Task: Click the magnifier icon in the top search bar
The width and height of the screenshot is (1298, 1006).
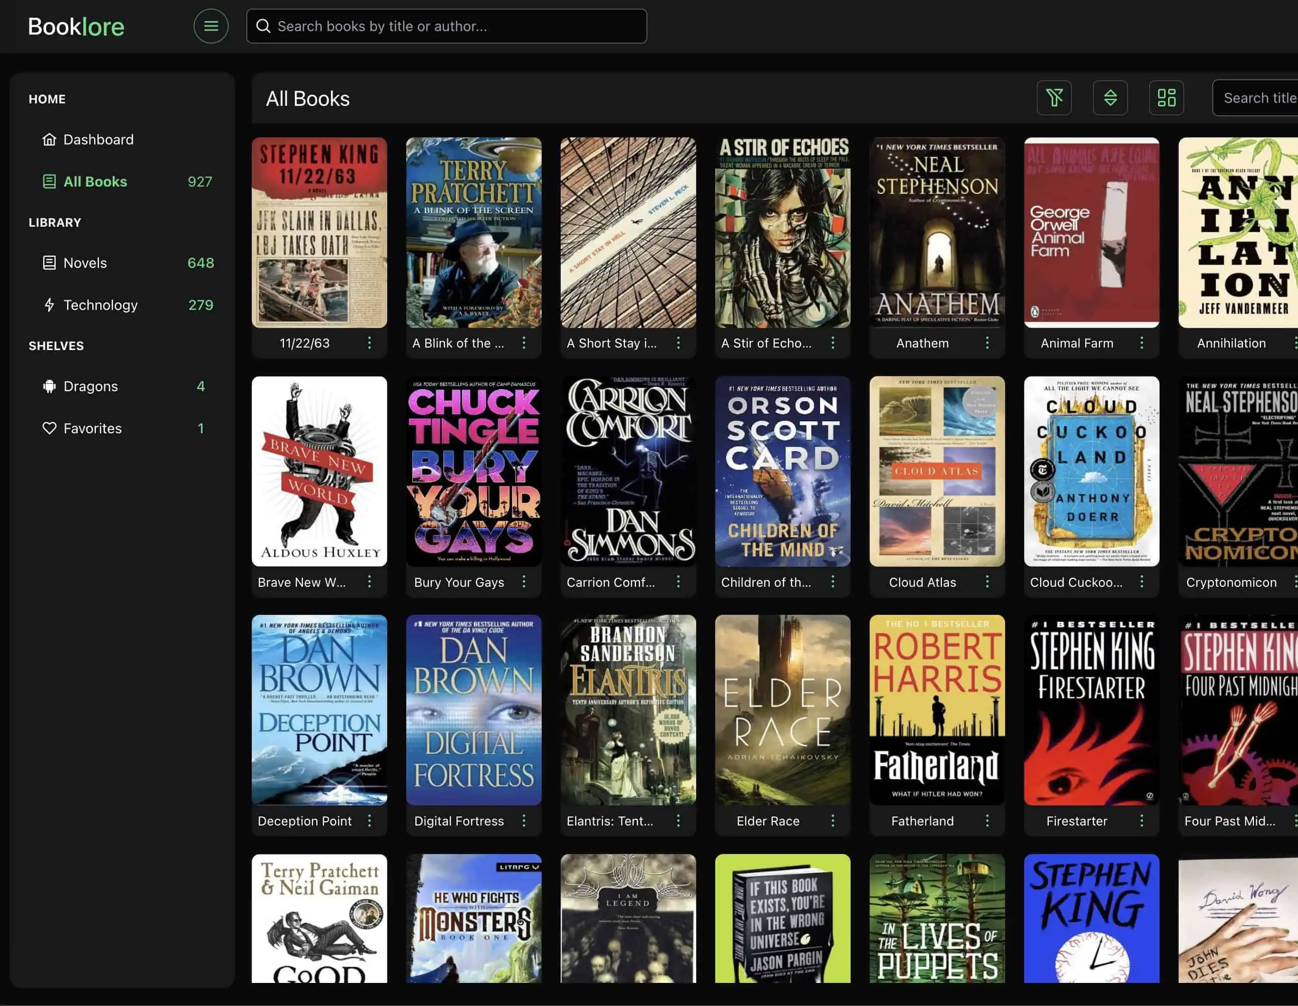Action: tap(264, 26)
